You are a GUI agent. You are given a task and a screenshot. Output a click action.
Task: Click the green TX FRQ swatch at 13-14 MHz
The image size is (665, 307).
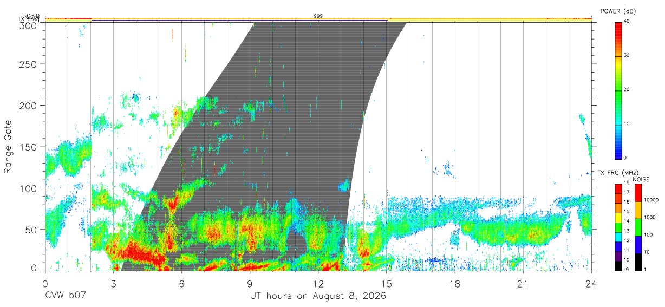click(x=618, y=227)
